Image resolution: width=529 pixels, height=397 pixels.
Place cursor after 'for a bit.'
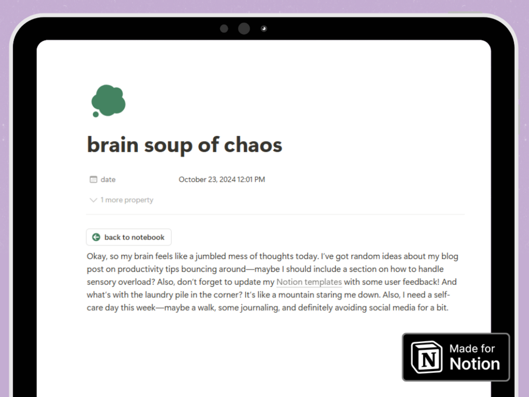(449, 307)
